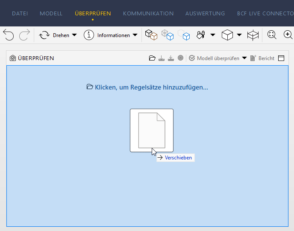Expand the 3D box view dropdown arrow

pos(239,35)
